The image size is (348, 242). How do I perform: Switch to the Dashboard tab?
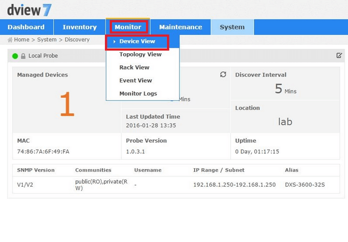click(26, 27)
